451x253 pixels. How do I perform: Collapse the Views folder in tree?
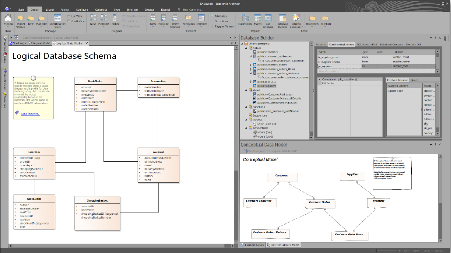click(247, 90)
